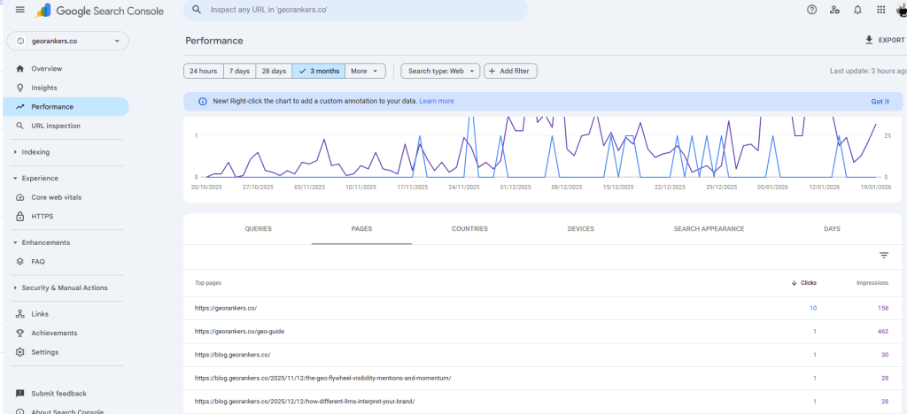Click the Google Search Console logo
The height and width of the screenshot is (414, 907).
pos(99,11)
